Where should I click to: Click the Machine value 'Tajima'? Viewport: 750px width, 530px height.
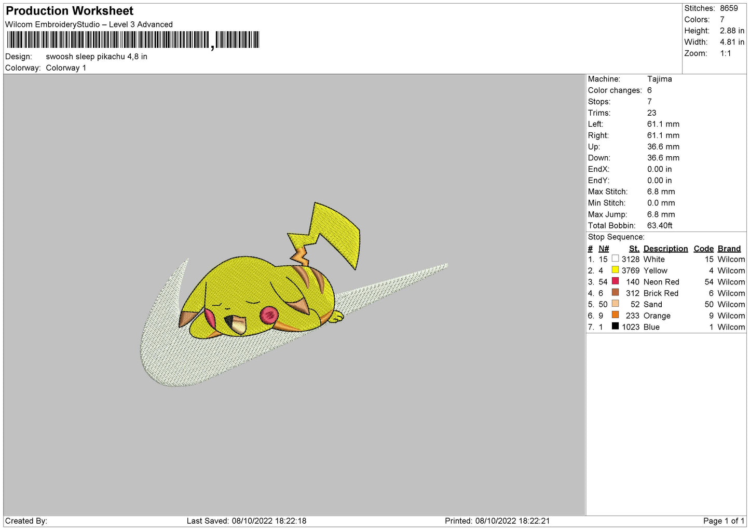pos(659,79)
